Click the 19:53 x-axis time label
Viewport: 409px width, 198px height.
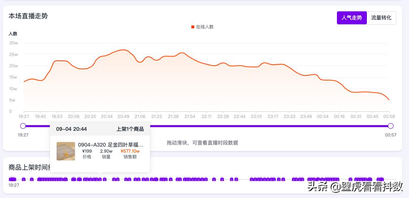(x=57, y=117)
